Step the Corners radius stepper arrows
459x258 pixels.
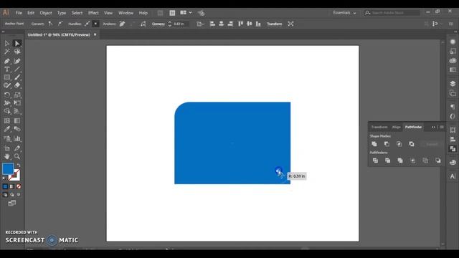(169, 24)
